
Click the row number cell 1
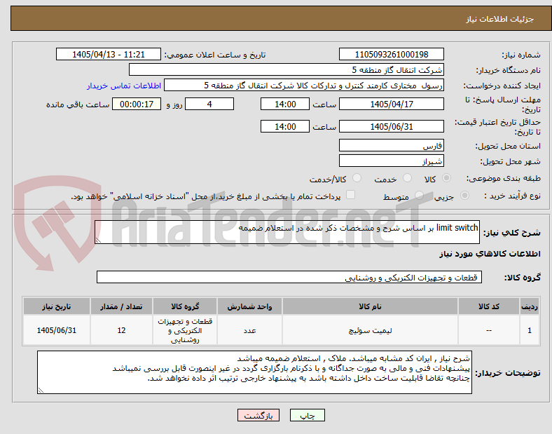530,330
